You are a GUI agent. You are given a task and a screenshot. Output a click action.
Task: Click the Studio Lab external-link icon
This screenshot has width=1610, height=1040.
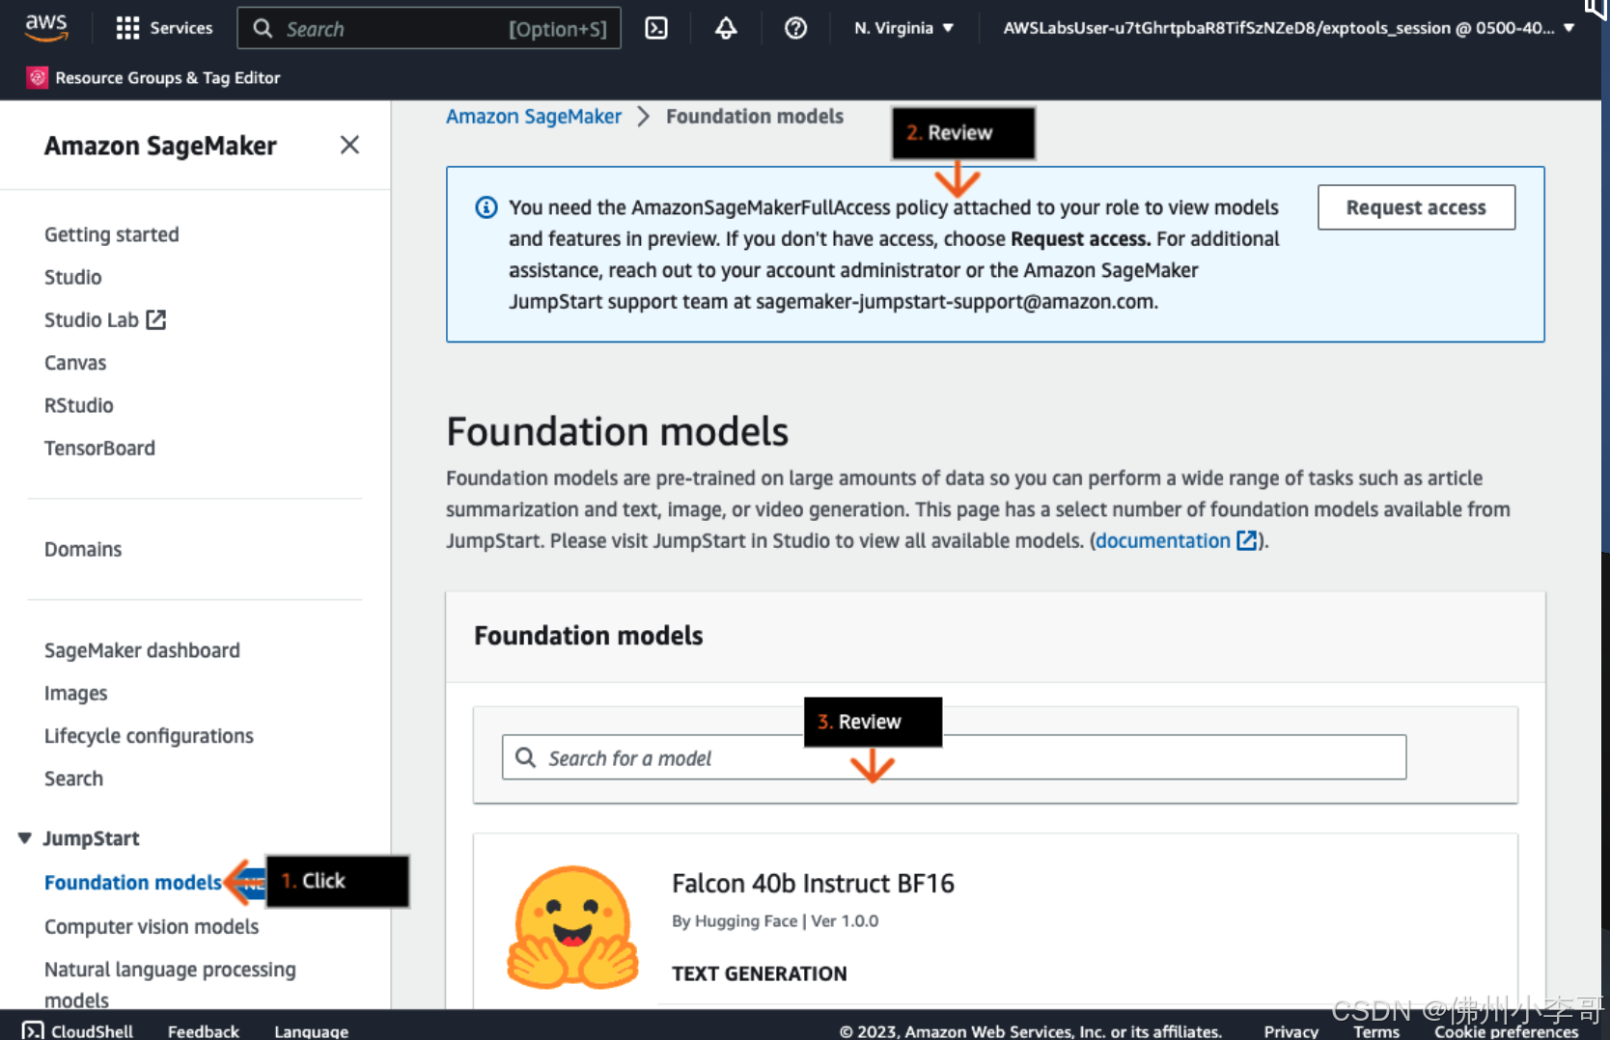(156, 319)
